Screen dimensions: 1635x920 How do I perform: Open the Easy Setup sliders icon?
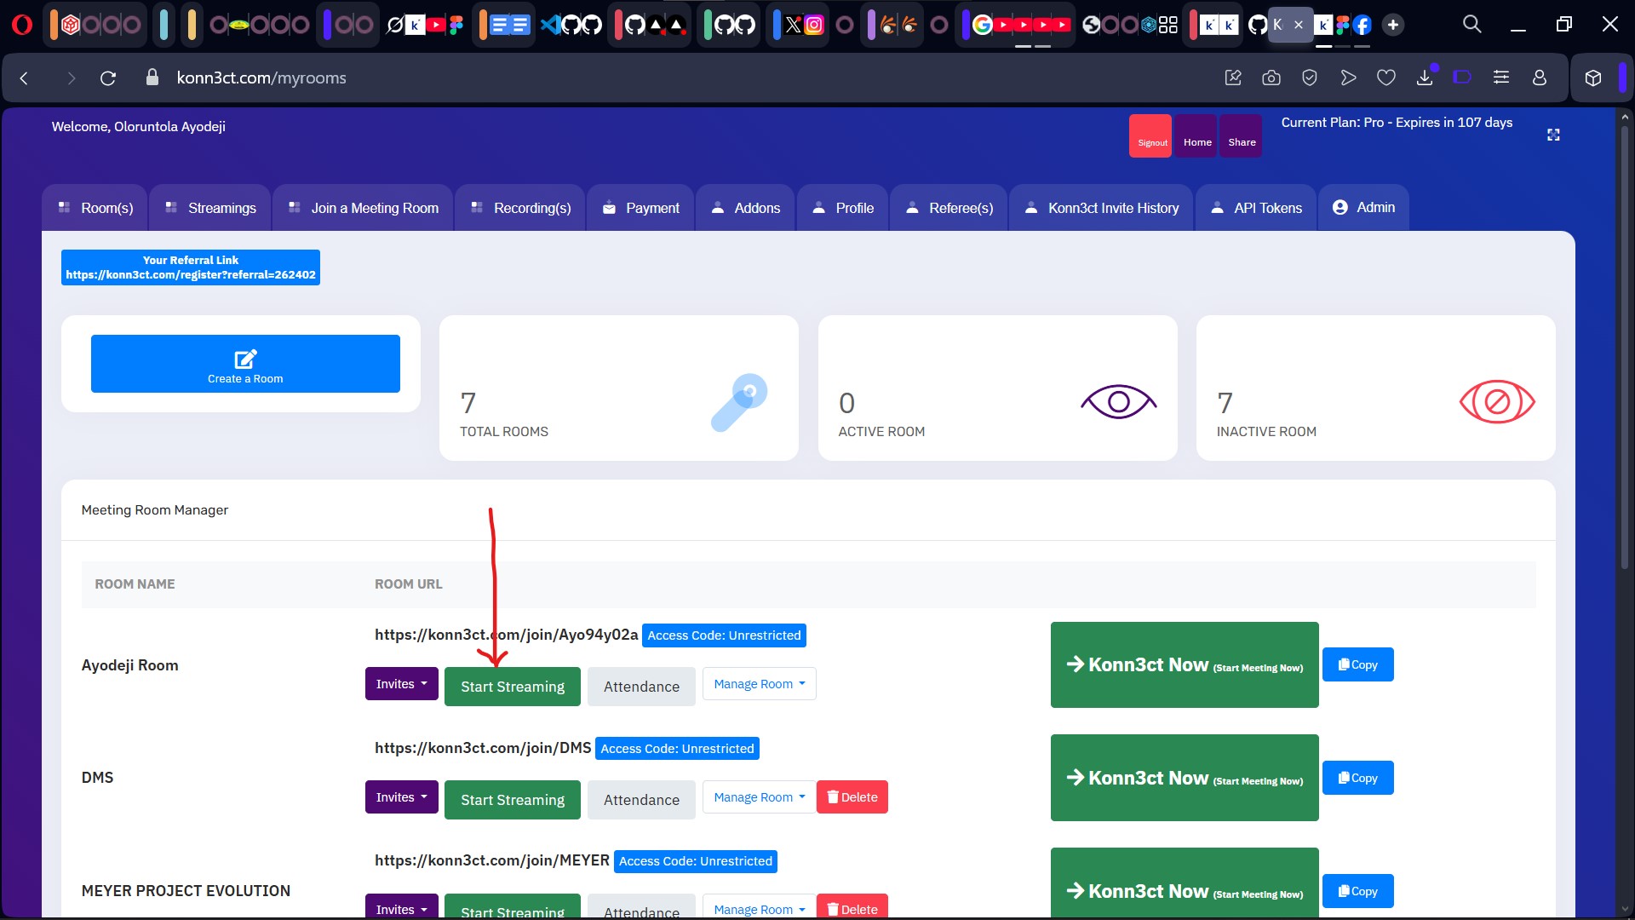1501,78
